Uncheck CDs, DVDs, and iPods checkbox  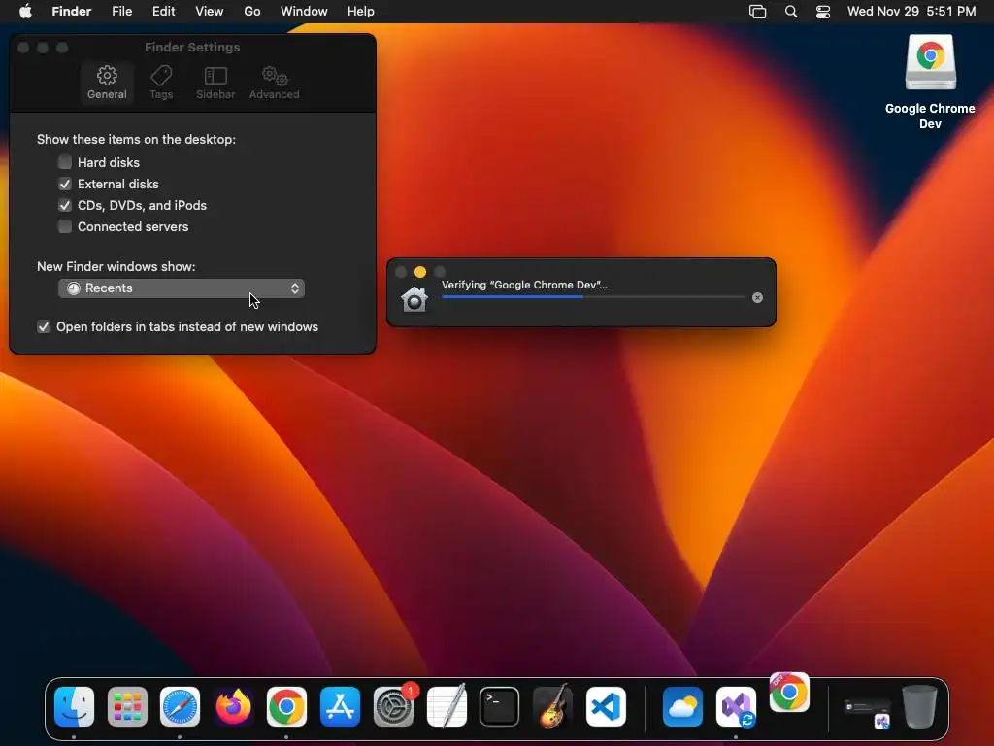[x=65, y=205]
